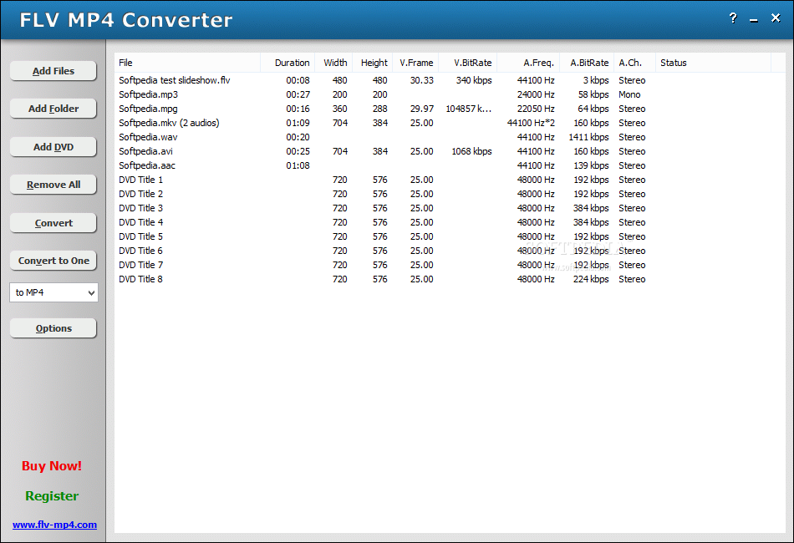The image size is (794, 543).
Task: Click the help question mark icon
Action: coord(733,18)
